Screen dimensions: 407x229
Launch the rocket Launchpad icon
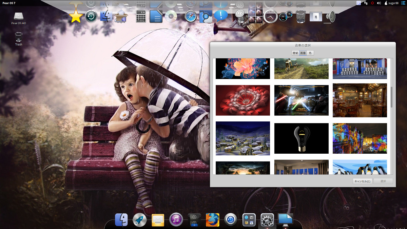tap(139, 220)
